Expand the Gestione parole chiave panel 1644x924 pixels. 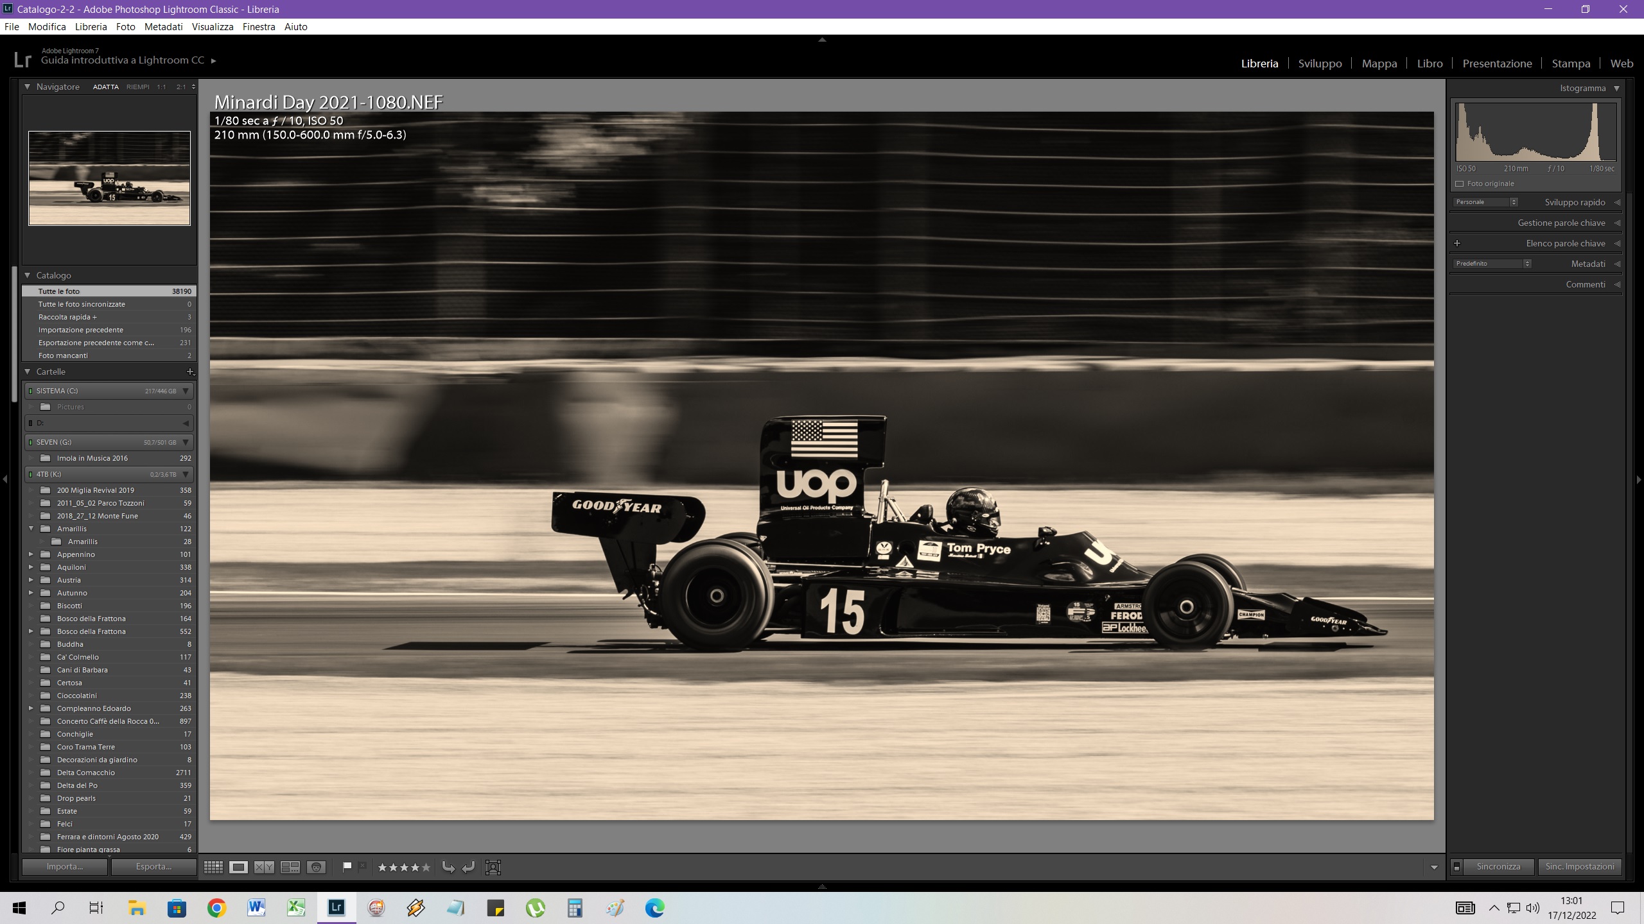click(x=1617, y=223)
